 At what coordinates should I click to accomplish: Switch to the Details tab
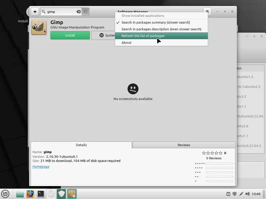tap(81, 145)
